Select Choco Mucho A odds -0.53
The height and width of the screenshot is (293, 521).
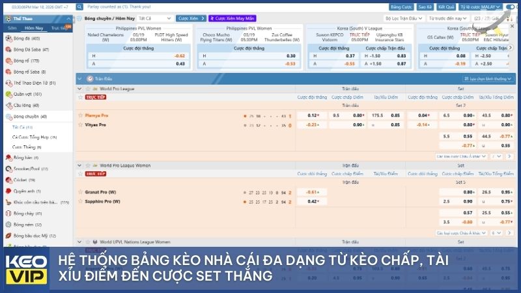tap(249, 64)
